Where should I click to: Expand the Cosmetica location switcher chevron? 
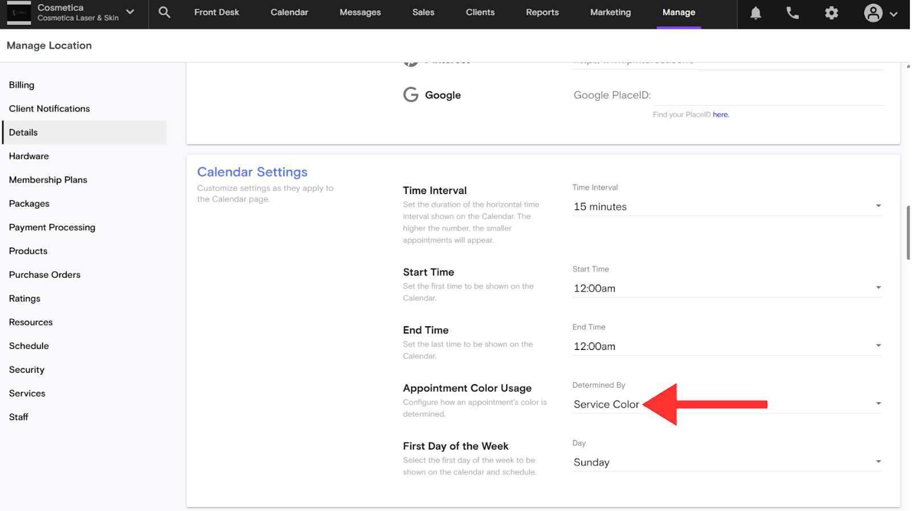[130, 12]
